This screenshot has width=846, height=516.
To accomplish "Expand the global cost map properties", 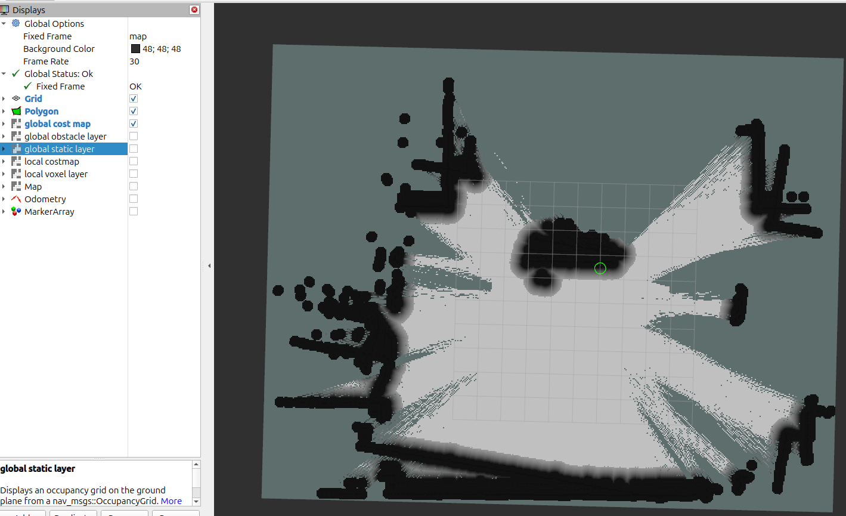I will pyautogui.click(x=4, y=123).
